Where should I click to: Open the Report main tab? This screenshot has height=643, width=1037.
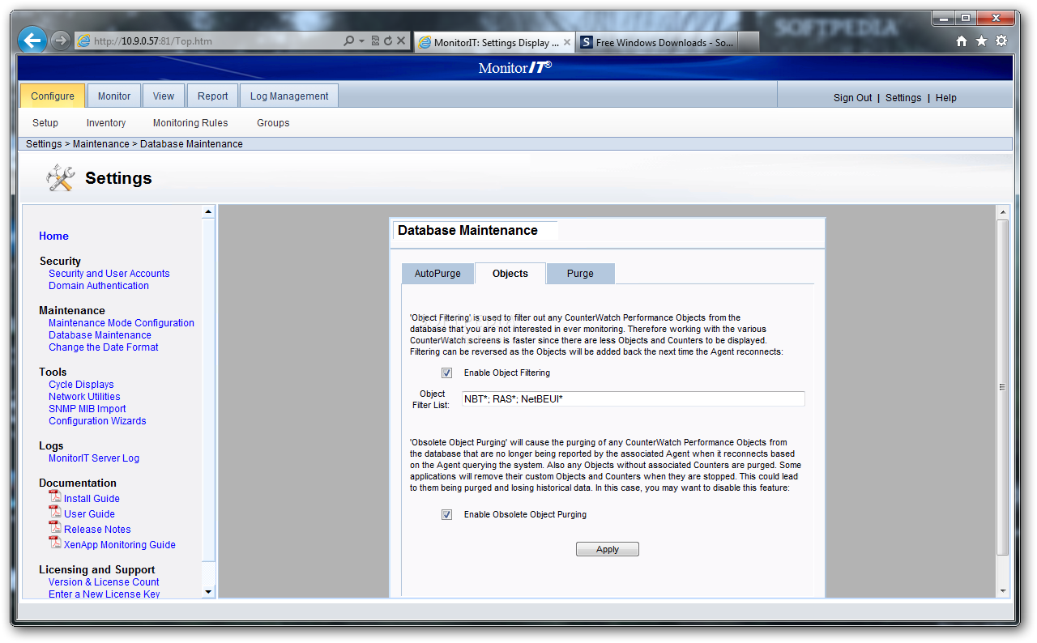coord(213,96)
